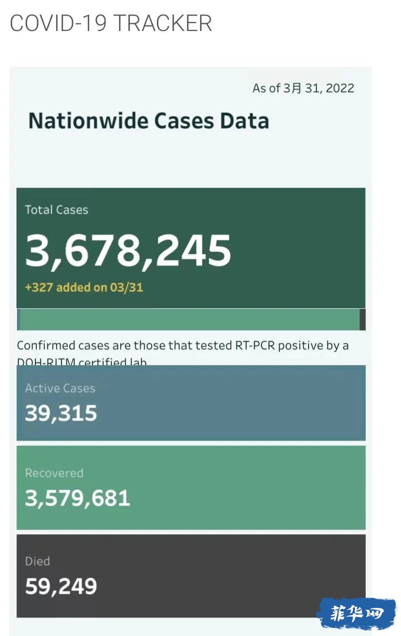
Task: Click the 3,678,245 total cases number
Action: point(128,251)
